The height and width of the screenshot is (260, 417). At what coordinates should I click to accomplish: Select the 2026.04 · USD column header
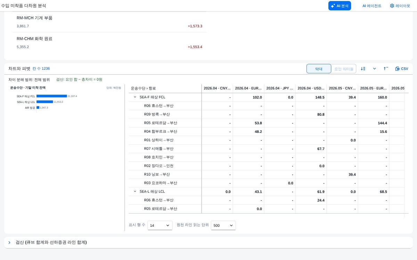pos(311,88)
